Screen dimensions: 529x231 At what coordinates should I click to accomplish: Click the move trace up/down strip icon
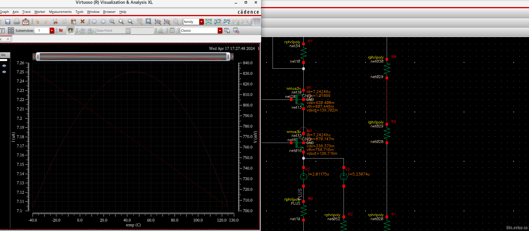point(227,22)
